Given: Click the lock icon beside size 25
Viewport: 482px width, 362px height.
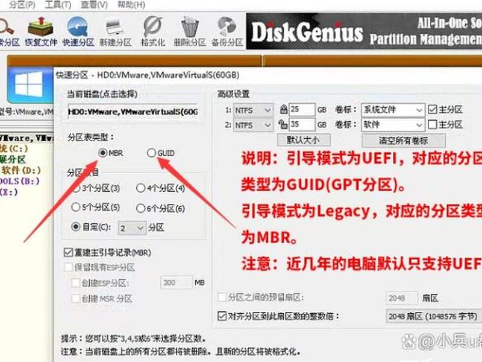Looking at the screenshot, I should 283,109.
